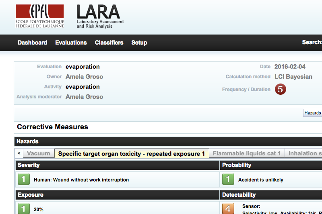Click the LARA logo
Image resolution: width=322 pixels, height=214 pixels.
(100, 16)
